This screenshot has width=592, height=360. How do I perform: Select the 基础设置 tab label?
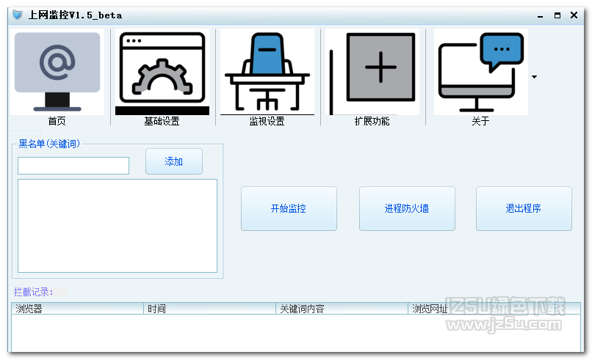coord(162,121)
